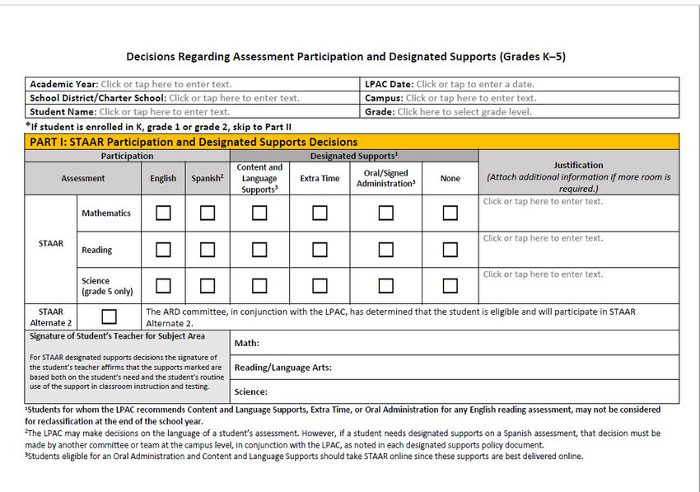Tick Oral/Signed Administration for Mathematics
The image size is (700, 492).
(385, 213)
